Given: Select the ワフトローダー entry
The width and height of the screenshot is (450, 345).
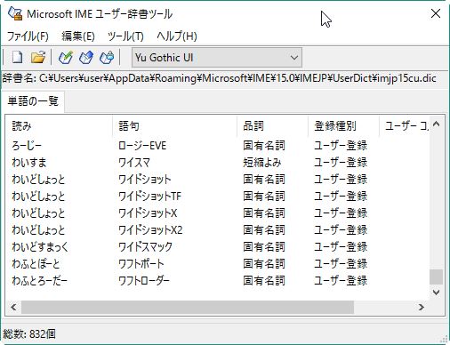Looking at the screenshot, I should coord(217,281).
